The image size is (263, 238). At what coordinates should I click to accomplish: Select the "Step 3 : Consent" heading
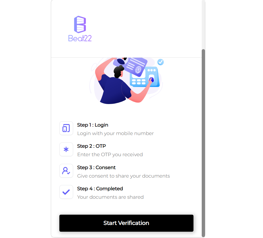point(96,167)
